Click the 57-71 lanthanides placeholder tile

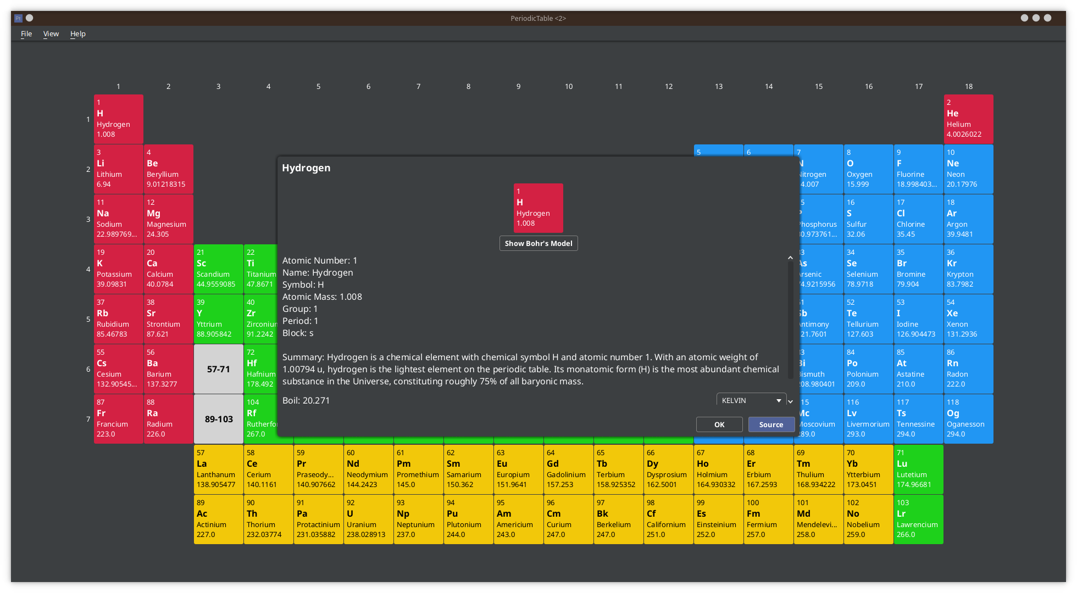point(218,369)
